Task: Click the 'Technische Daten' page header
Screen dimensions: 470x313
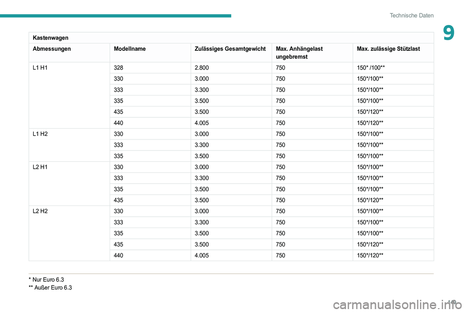Action: (x=411, y=16)
